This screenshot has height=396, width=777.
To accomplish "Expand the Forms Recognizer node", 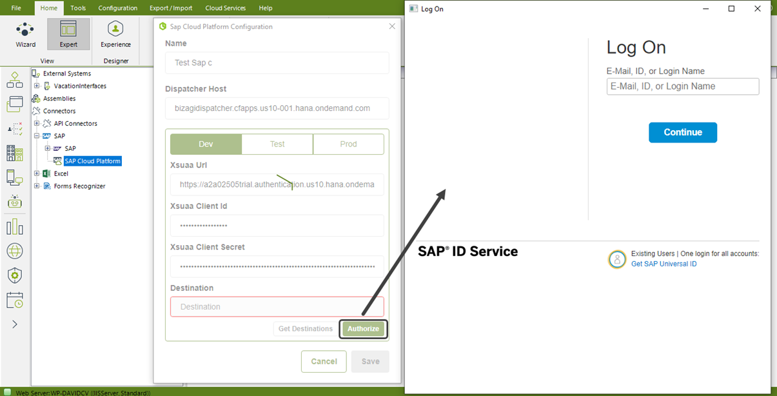I will click(x=37, y=186).
